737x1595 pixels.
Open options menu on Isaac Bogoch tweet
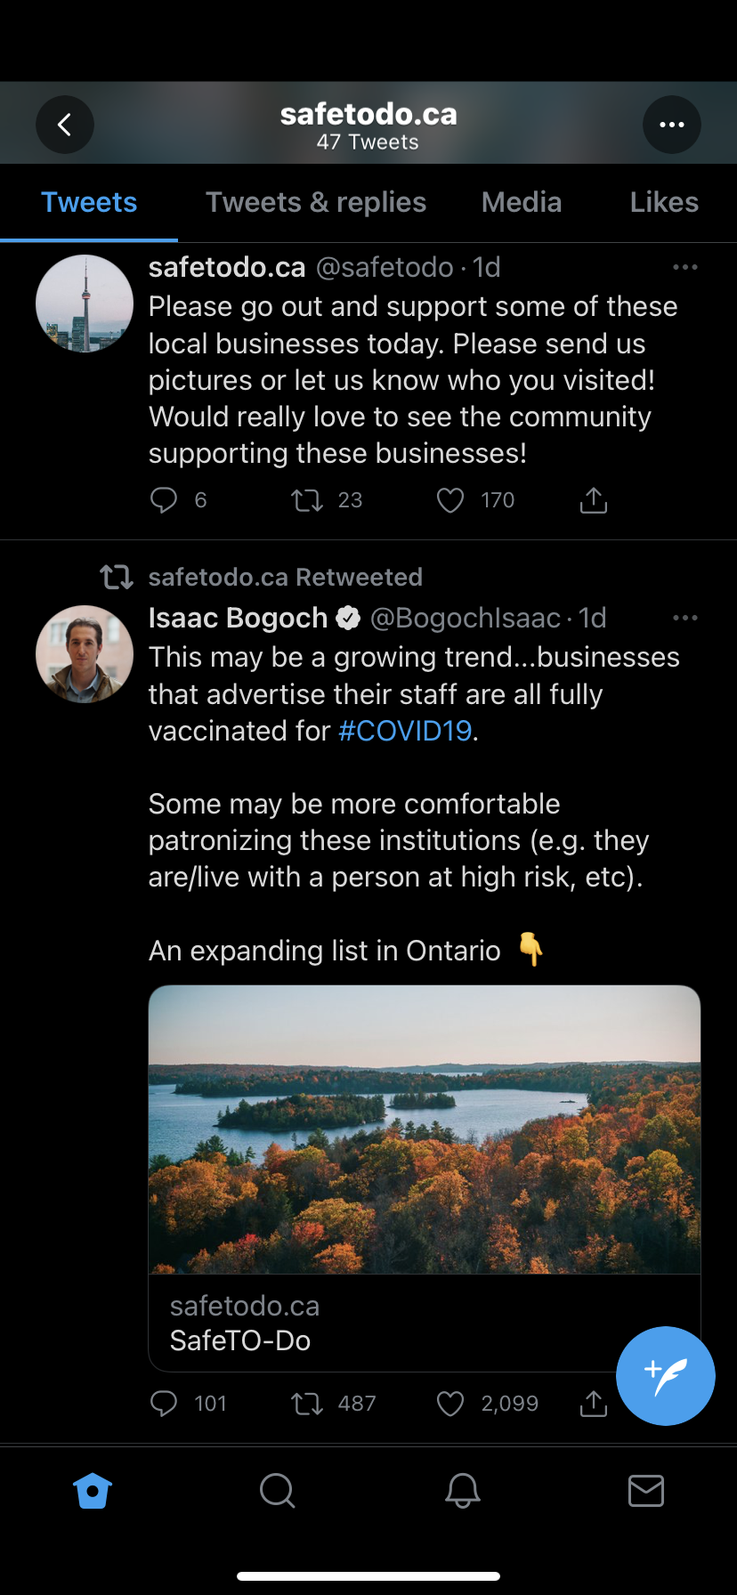point(684,618)
